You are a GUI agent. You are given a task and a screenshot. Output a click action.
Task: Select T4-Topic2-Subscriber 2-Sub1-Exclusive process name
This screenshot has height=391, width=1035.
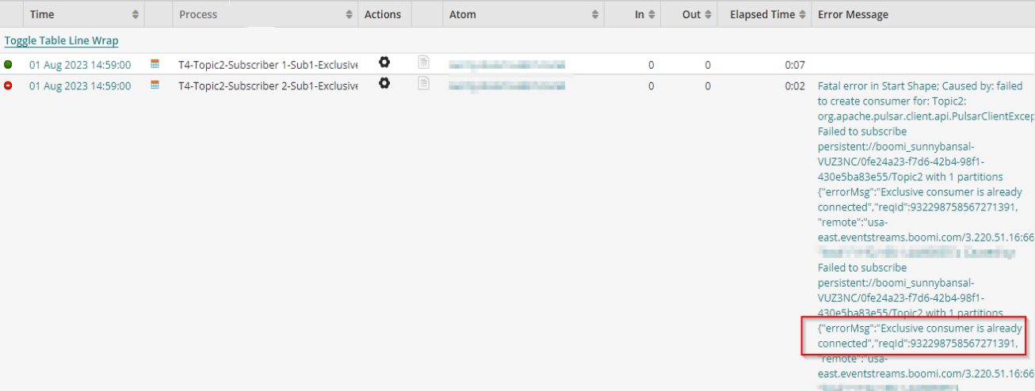tap(268, 85)
